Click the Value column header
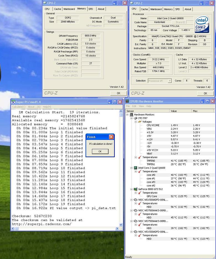This screenshot has width=216, height=259. (x=180, y=111)
